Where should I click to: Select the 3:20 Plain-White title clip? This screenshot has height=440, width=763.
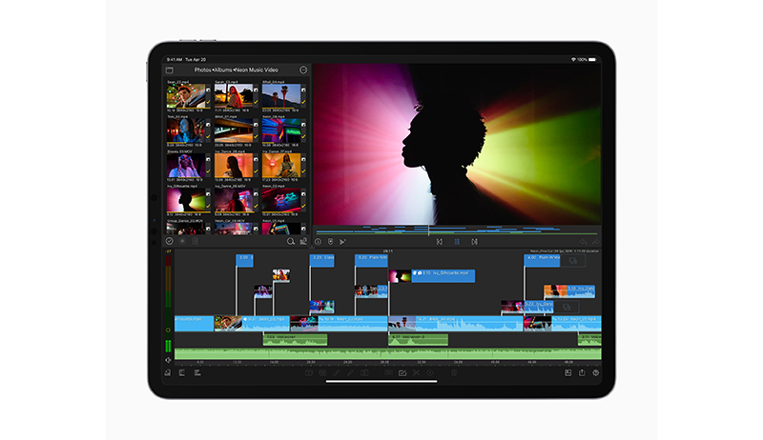tap(371, 260)
